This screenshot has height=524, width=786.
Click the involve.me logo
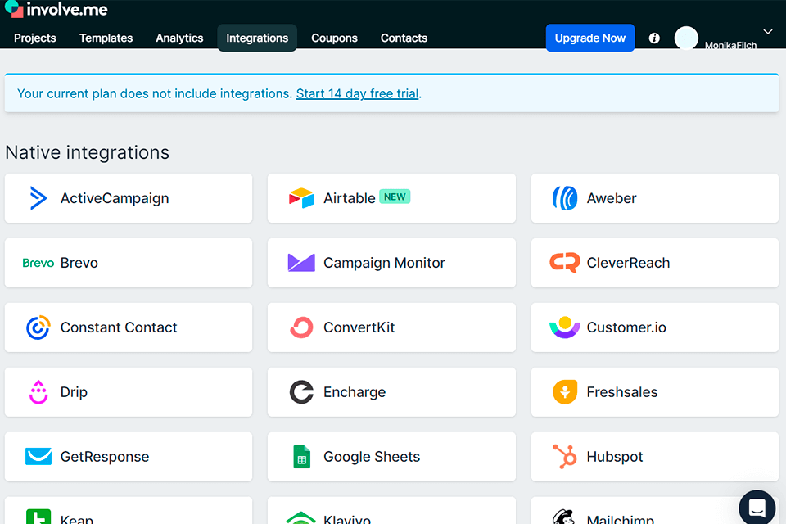tap(56, 9)
